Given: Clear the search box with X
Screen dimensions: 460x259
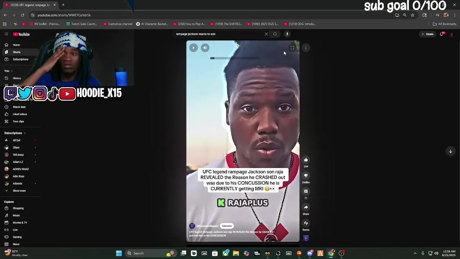Looking at the screenshot, I should click(266, 34).
